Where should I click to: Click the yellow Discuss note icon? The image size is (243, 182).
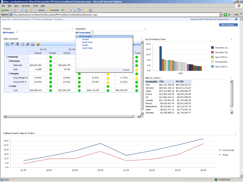click(86, 10)
